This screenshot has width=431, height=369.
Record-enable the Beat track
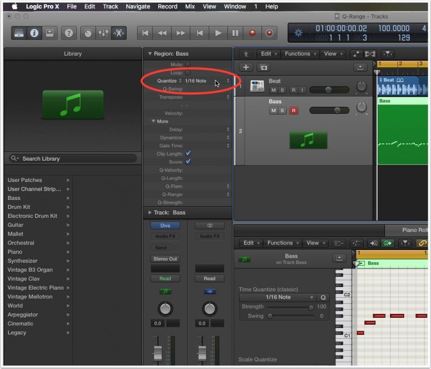point(294,90)
